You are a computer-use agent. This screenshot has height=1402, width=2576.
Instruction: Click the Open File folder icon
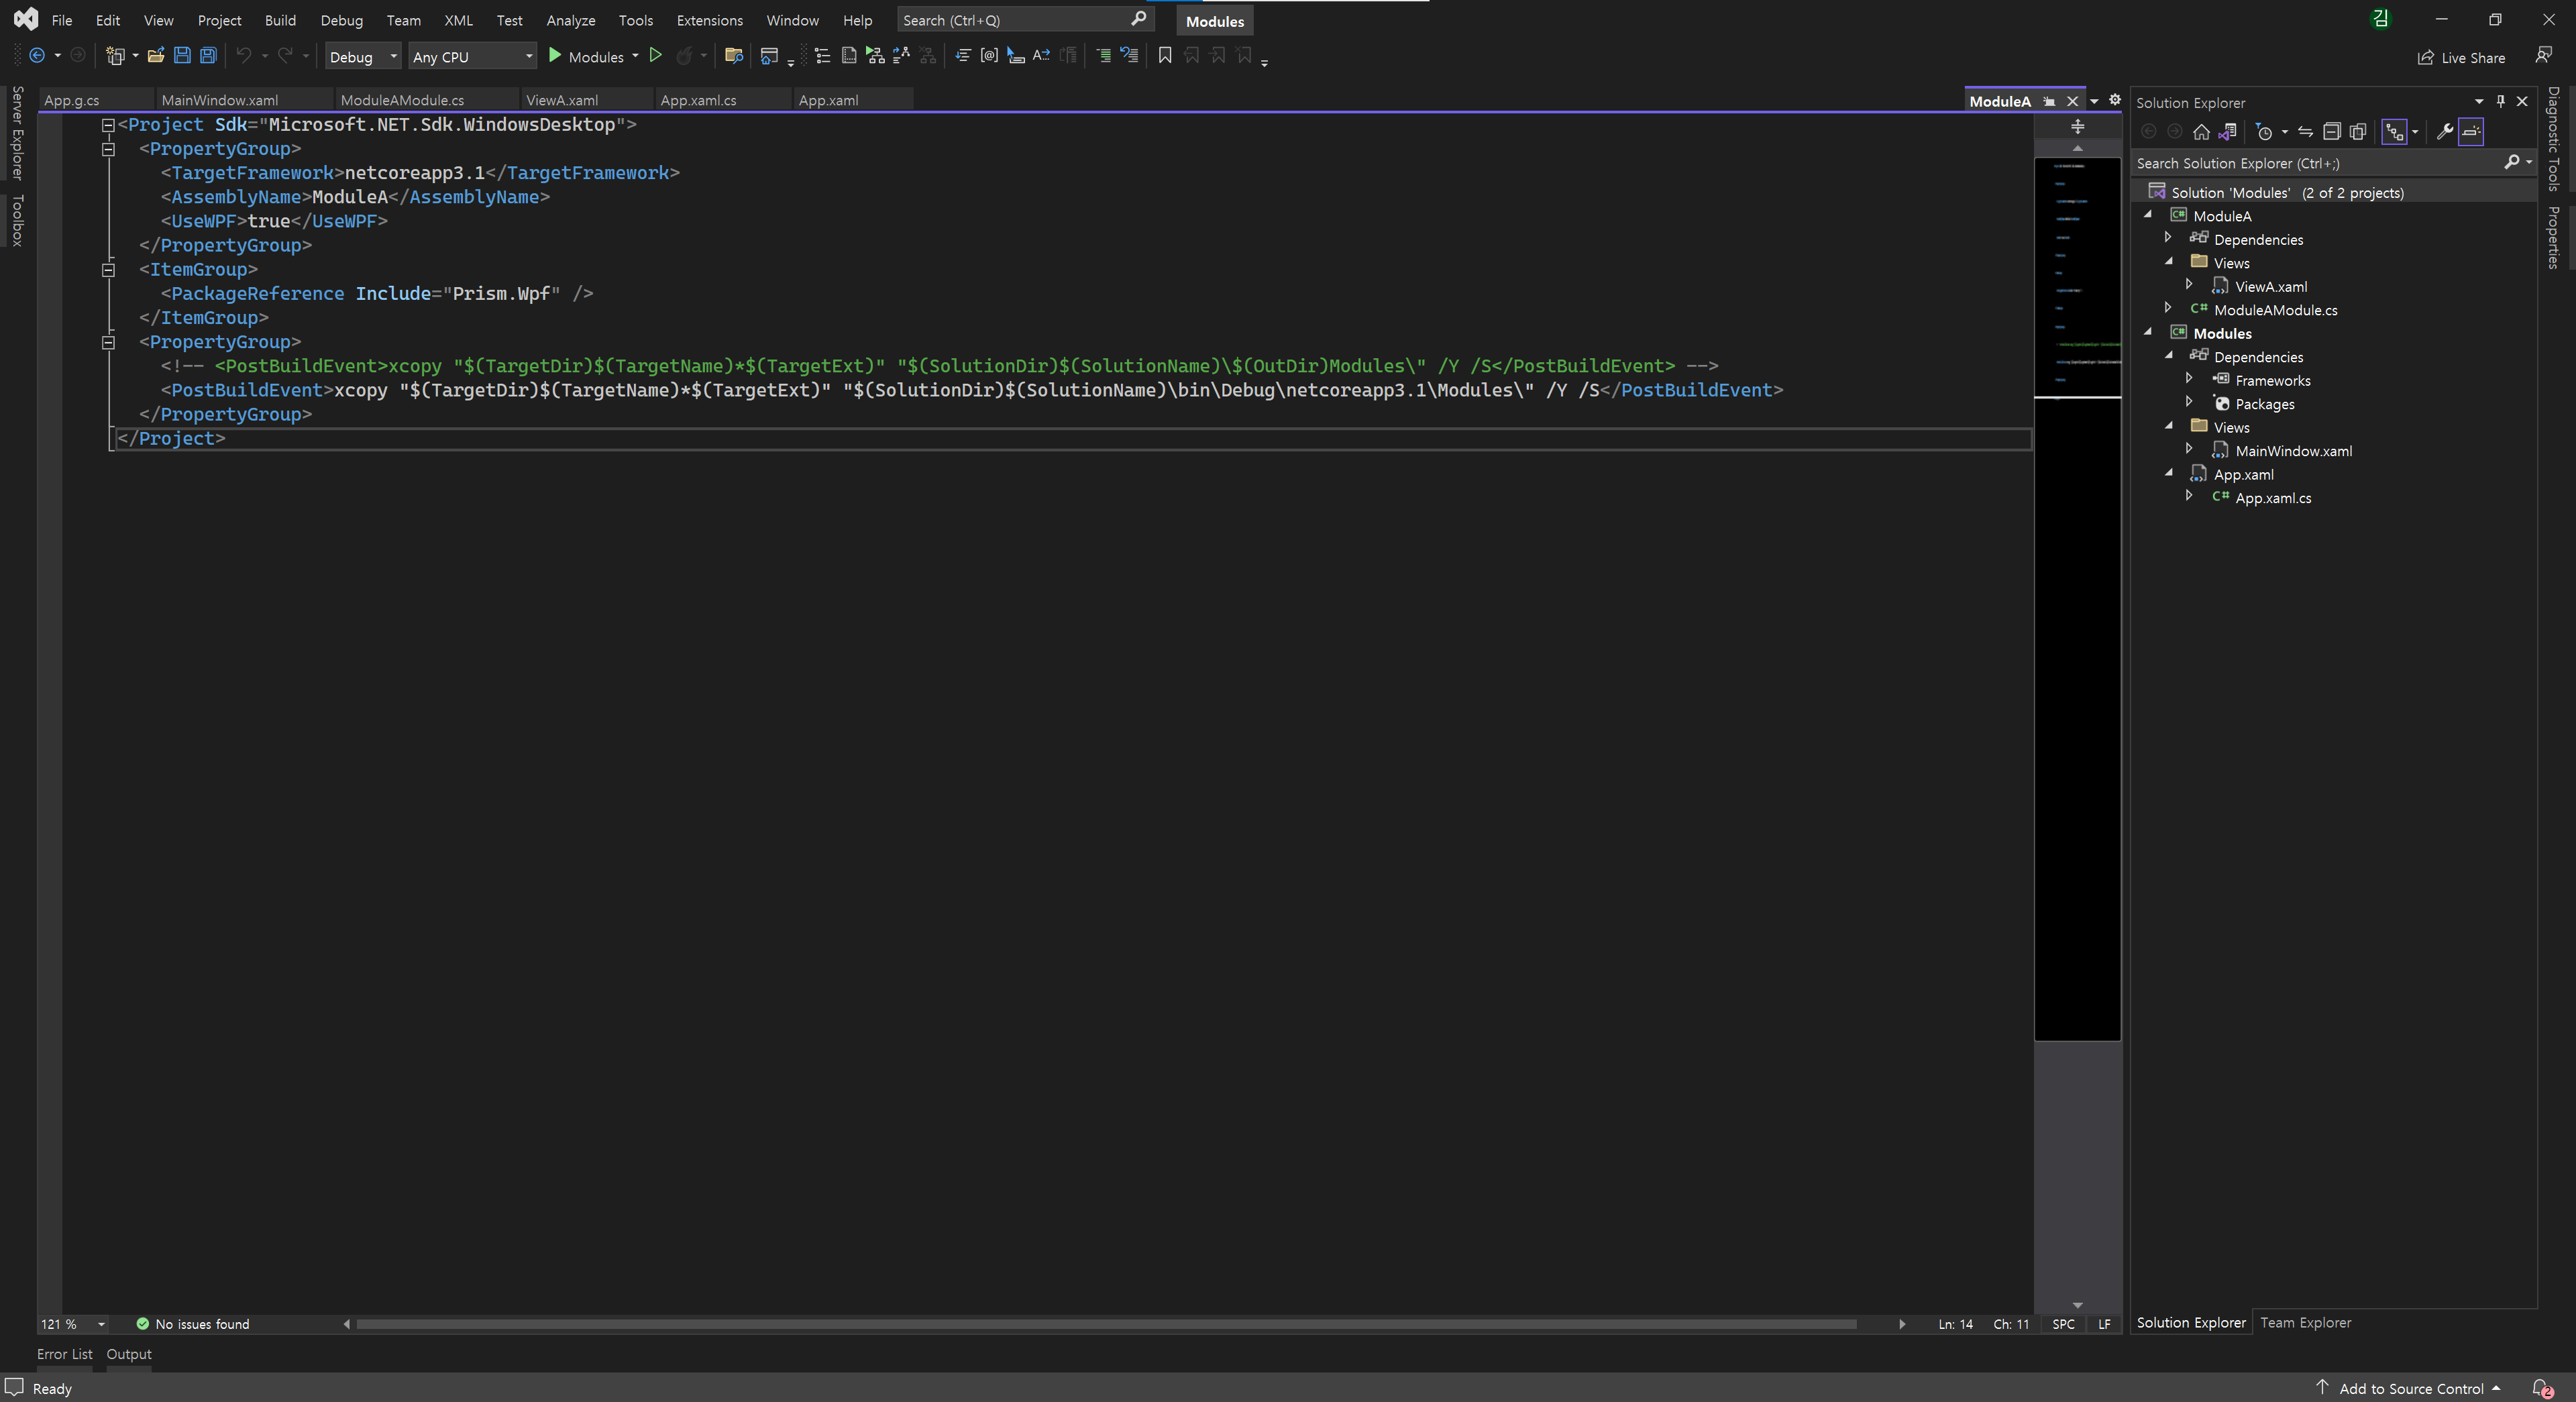tap(156, 56)
